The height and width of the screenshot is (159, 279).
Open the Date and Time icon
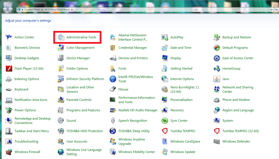click(165, 48)
